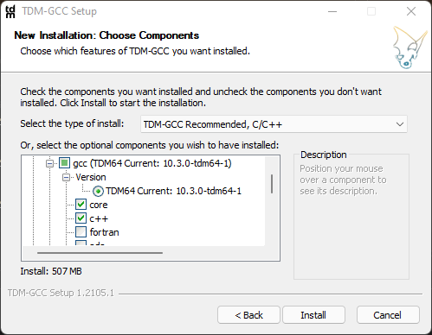Select the core tree item label

point(99,205)
